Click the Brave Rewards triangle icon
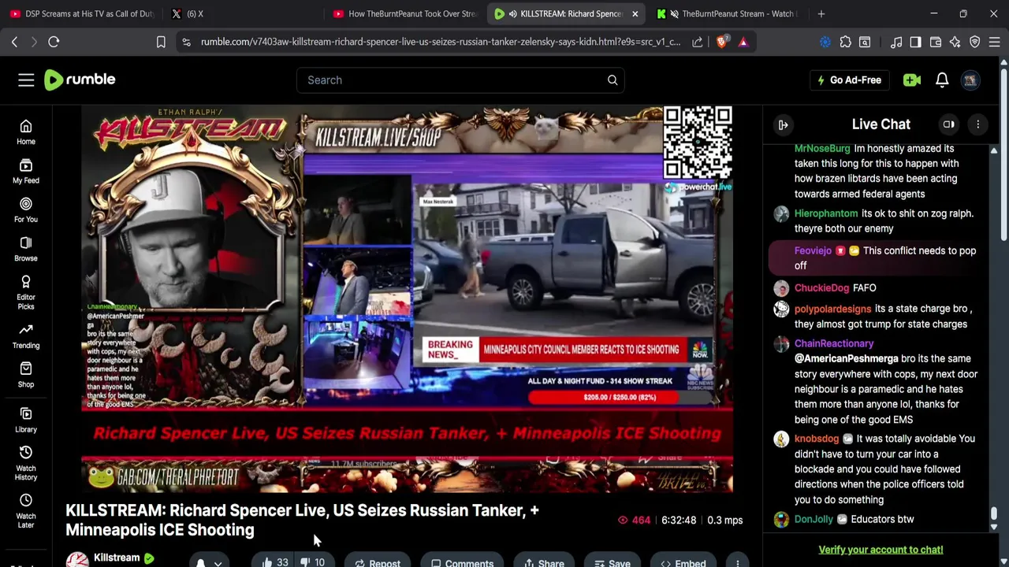 (x=743, y=42)
